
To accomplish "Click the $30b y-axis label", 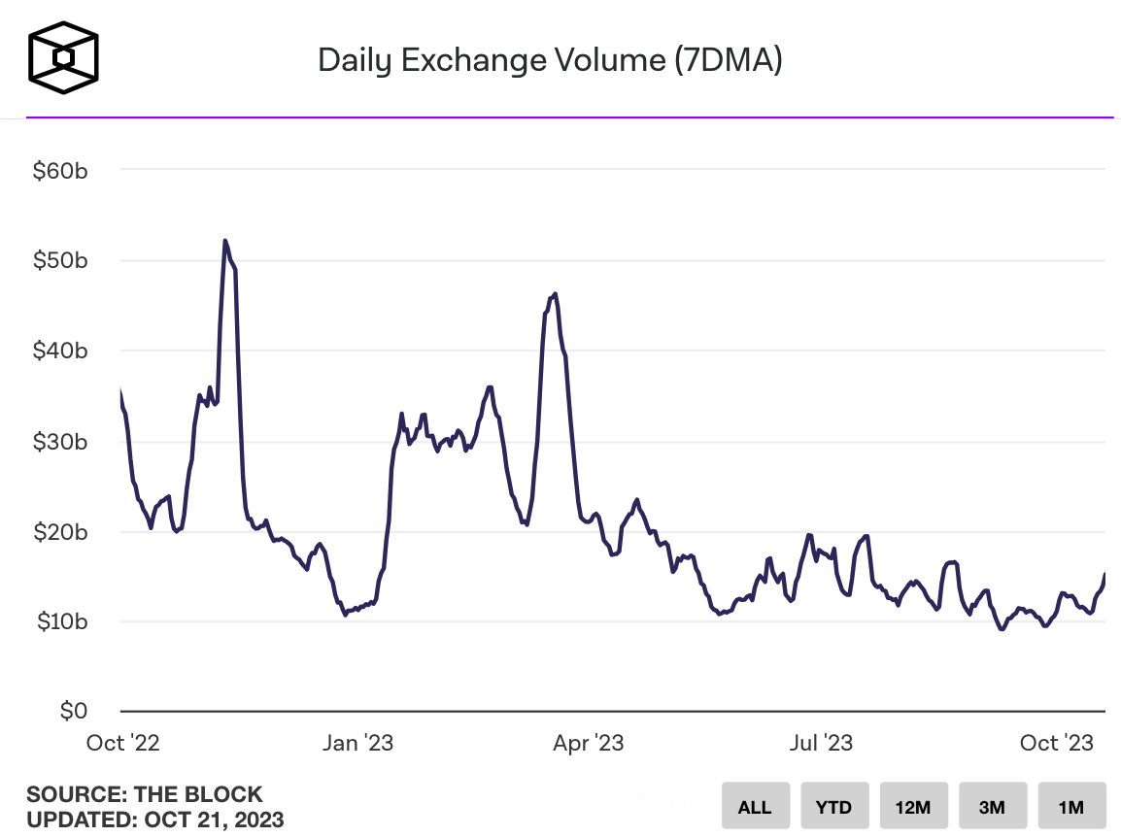I will pos(62,442).
